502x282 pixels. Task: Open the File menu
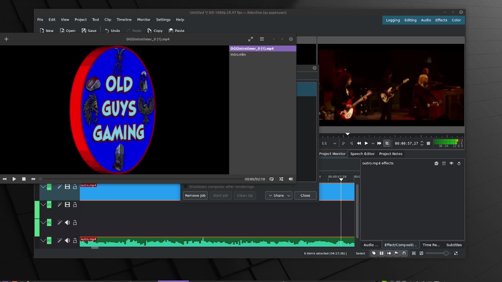coord(40,20)
